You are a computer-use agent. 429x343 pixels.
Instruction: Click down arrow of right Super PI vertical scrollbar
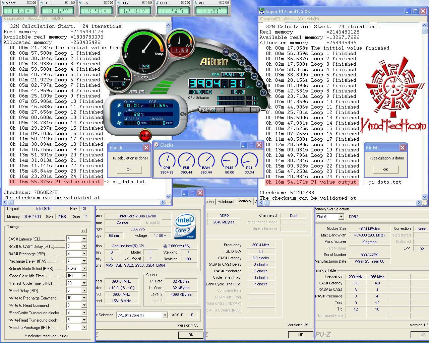click(424, 197)
